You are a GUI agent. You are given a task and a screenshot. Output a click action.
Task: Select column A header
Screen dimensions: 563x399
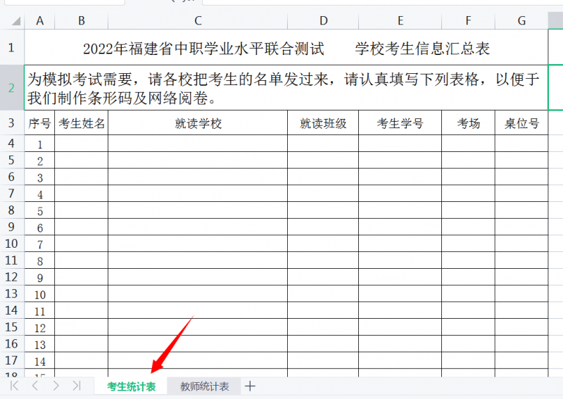pos(39,21)
